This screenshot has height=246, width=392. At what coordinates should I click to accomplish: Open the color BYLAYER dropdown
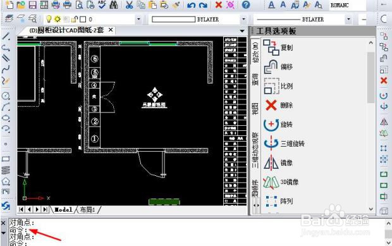pos(243,19)
